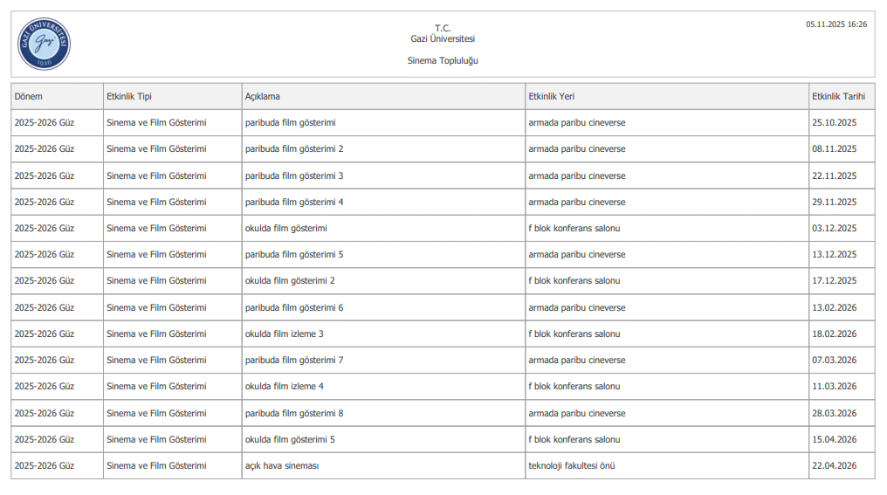Select the report timestamp 05.11.2025 16:26
This screenshot has height=495, width=887.
[835, 24]
